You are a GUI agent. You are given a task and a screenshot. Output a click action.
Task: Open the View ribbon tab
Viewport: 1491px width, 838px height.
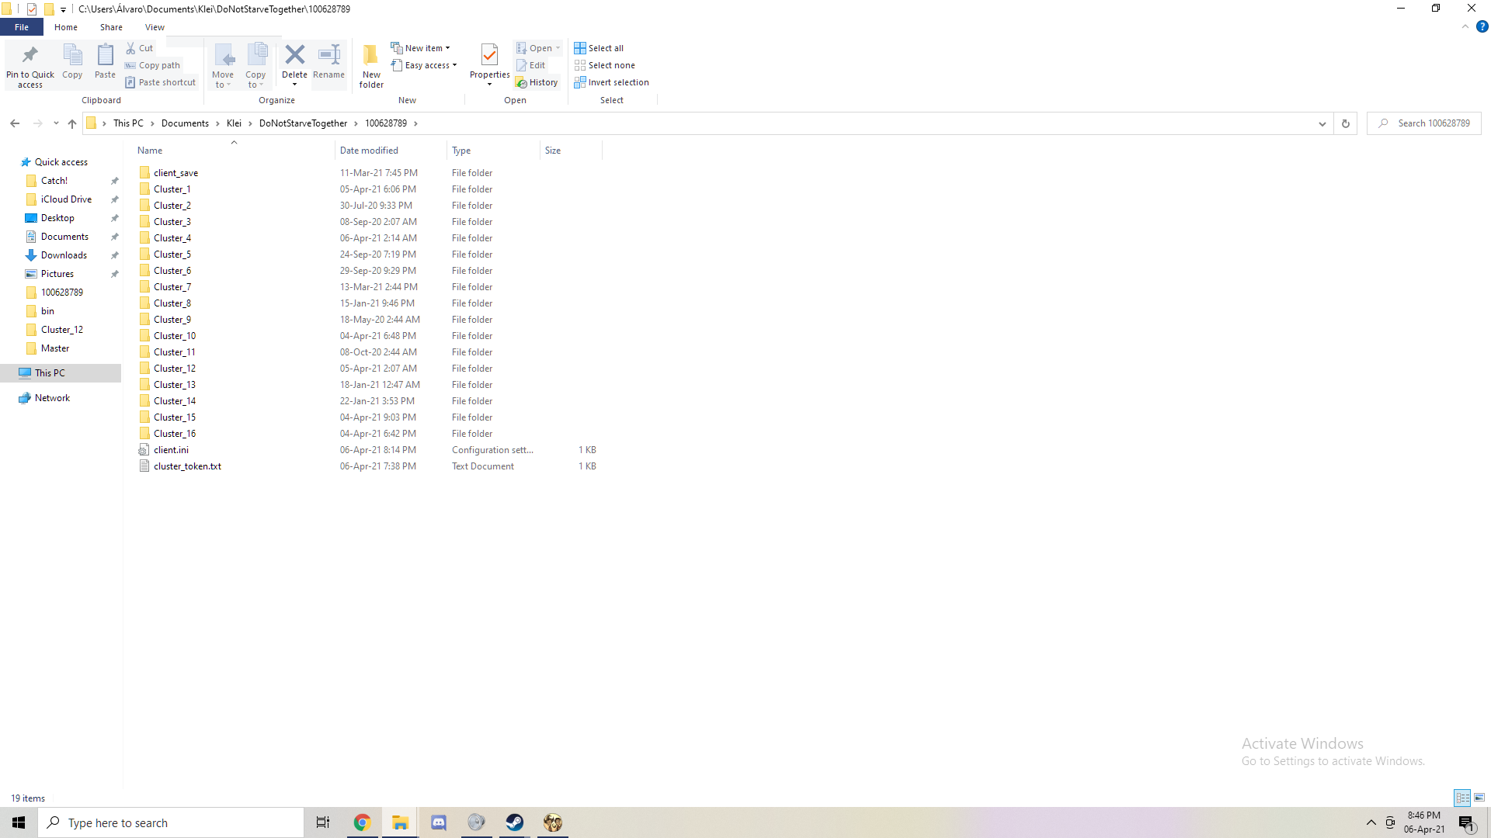click(155, 27)
